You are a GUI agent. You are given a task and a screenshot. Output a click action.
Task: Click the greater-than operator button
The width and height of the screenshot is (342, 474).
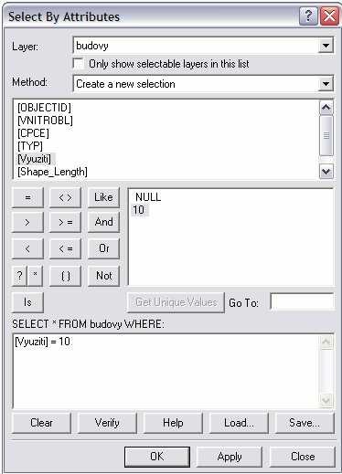pyautogui.click(x=27, y=223)
